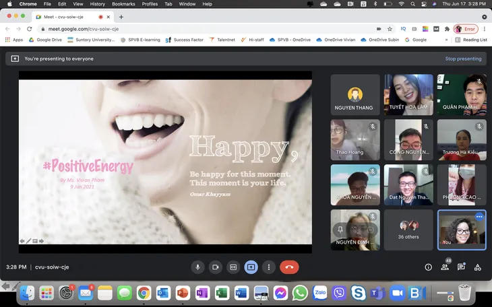
Task: Select NGUYEN THANG participant tile
Action: (355, 95)
